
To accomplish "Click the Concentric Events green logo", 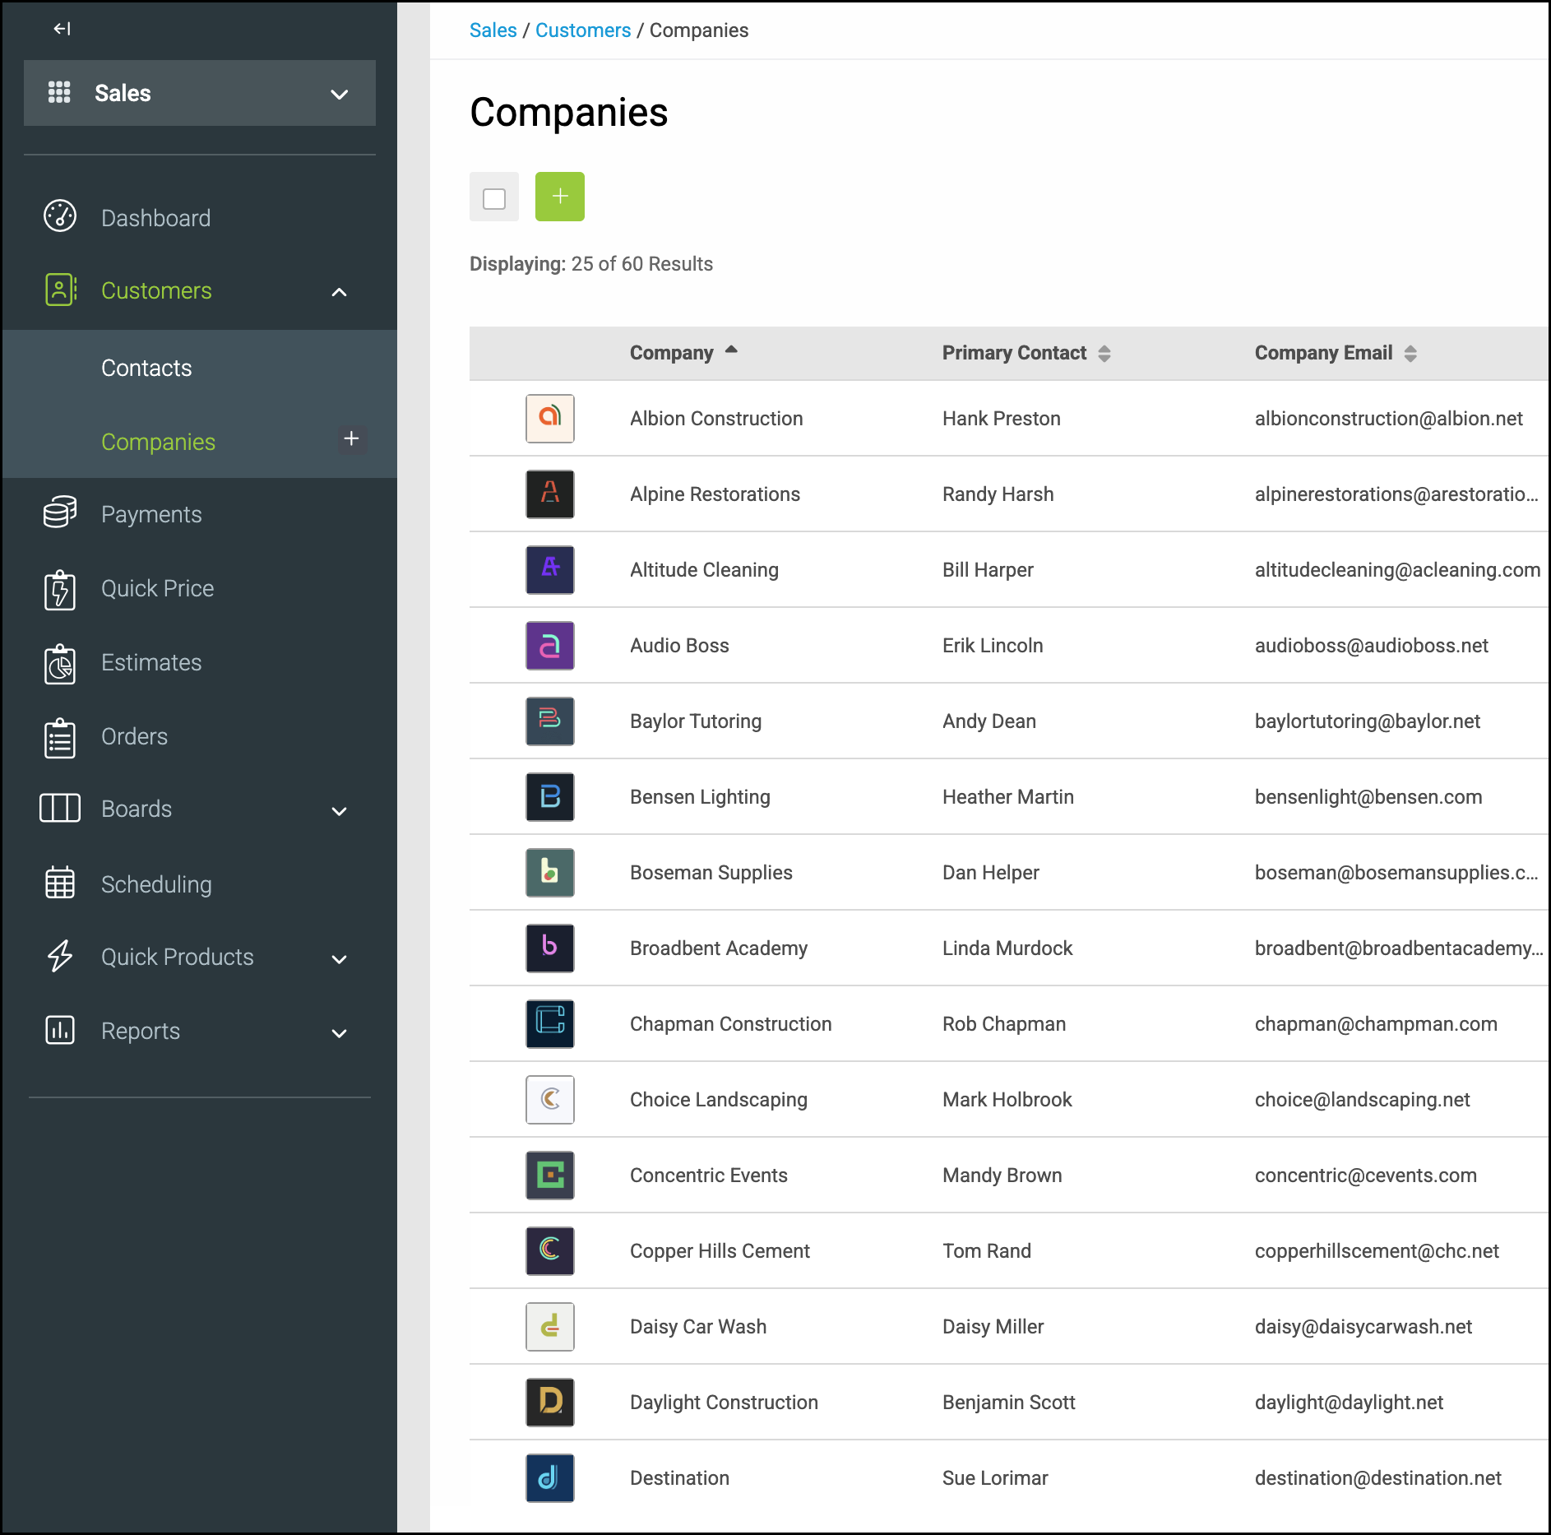I will click(550, 1176).
